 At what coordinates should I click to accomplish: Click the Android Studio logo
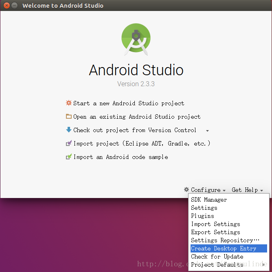click(136, 39)
